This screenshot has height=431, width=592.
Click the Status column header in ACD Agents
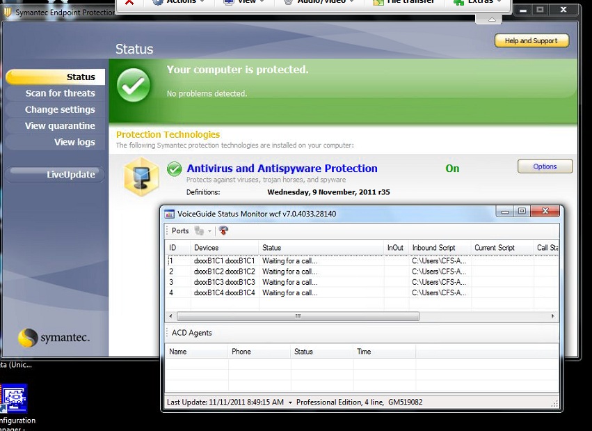point(322,352)
